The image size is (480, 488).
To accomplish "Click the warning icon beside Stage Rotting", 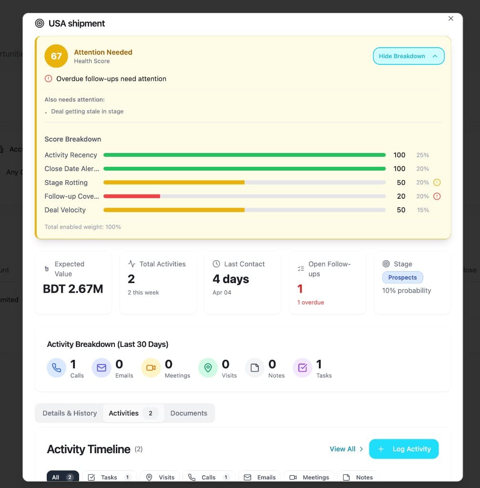I will [437, 183].
